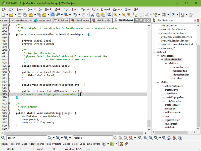Viewport: 201px width, 151px height.
Task: Select createPopupMenu in the File Navigator
Action: (x=175, y=97)
